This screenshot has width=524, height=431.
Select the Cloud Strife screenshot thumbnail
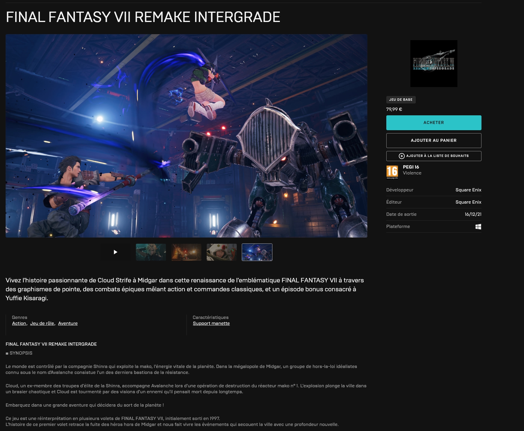click(x=151, y=252)
